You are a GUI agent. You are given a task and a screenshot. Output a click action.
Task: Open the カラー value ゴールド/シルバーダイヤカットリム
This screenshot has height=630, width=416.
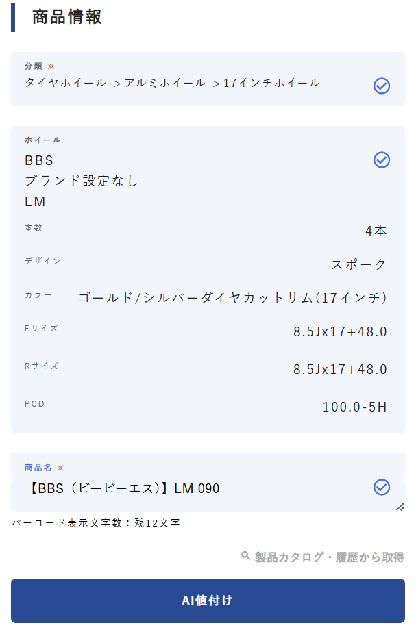point(233,298)
